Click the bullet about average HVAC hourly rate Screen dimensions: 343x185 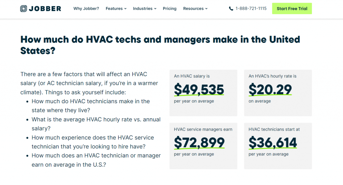pos(96,124)
